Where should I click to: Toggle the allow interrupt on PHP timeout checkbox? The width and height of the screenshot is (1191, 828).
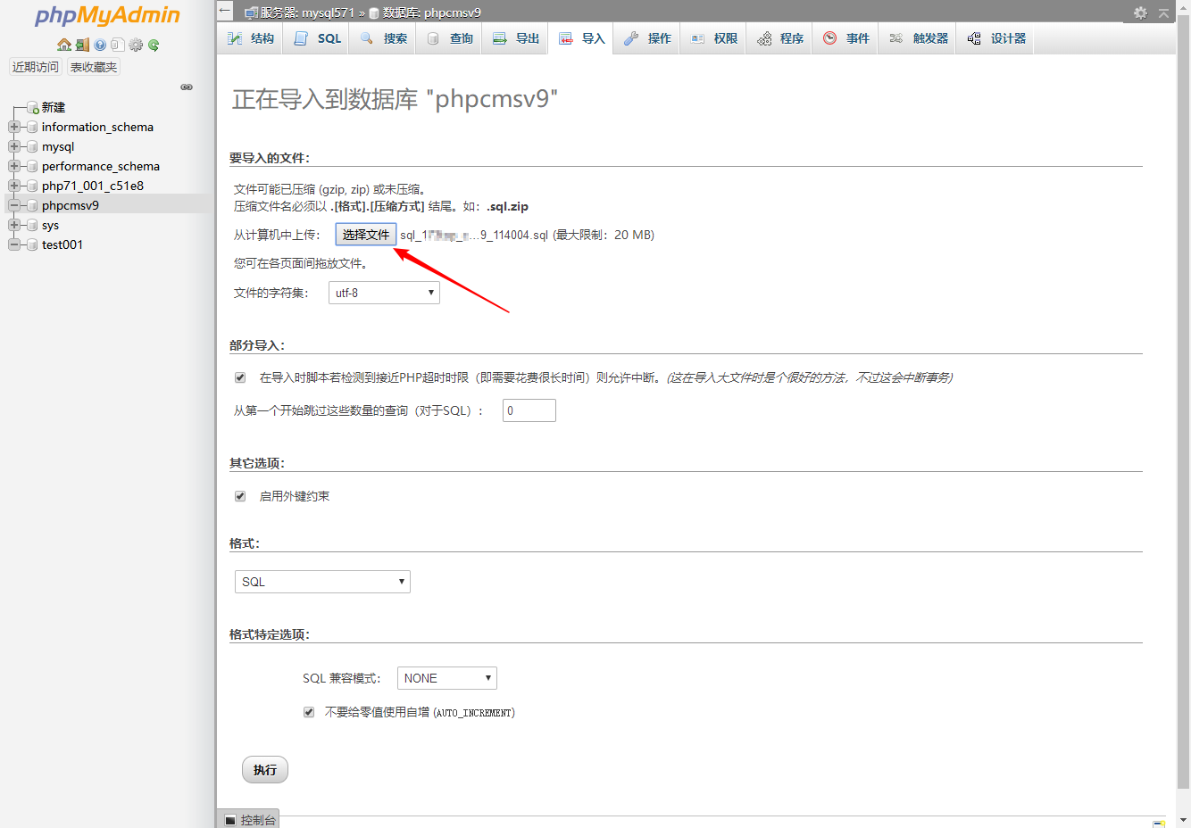coord(240,377)
